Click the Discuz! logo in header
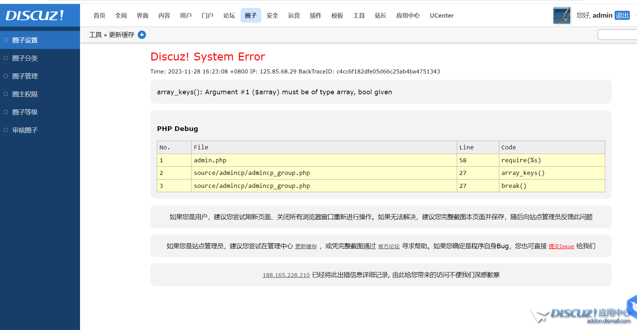This screenshot has height=330, width=637. (x=35, y=15)
